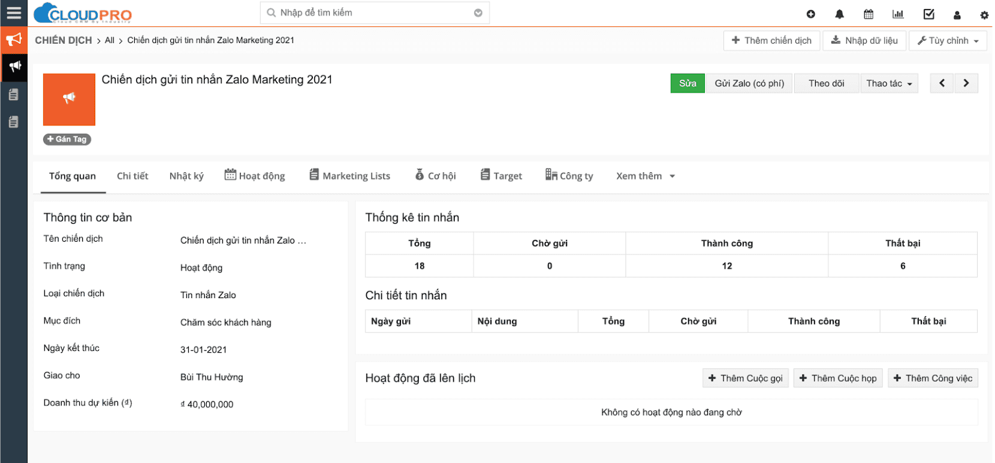This screenshot has width=995, height=463.
Task: Open the first list sidebar icon
Action: click(14, 94)
